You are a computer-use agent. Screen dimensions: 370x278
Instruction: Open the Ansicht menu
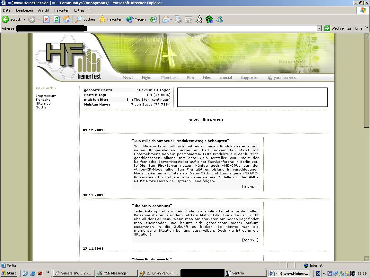point(44,10)
